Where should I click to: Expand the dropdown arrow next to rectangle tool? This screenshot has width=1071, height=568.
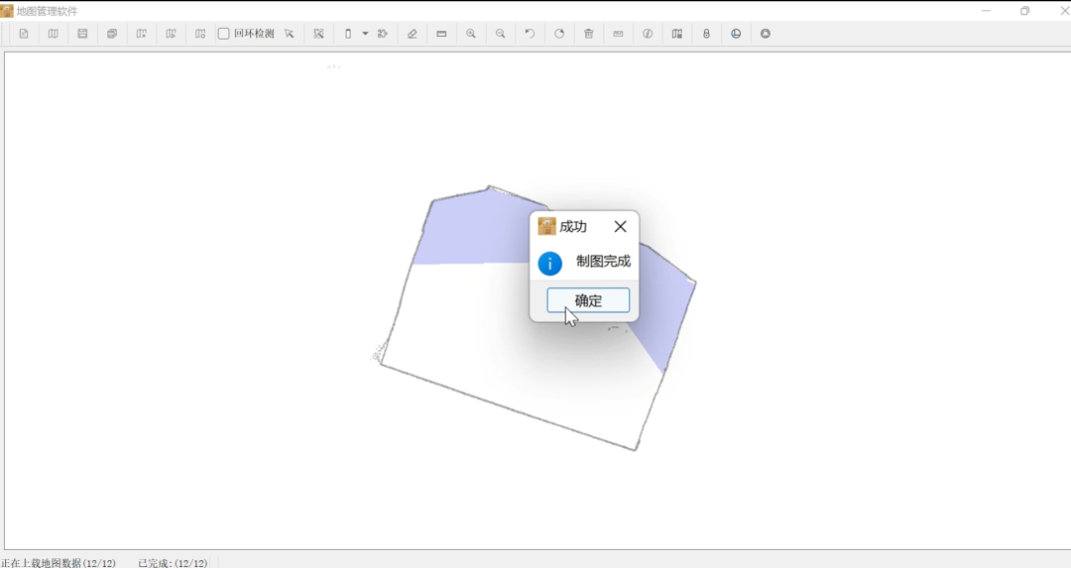coord(365,34)
